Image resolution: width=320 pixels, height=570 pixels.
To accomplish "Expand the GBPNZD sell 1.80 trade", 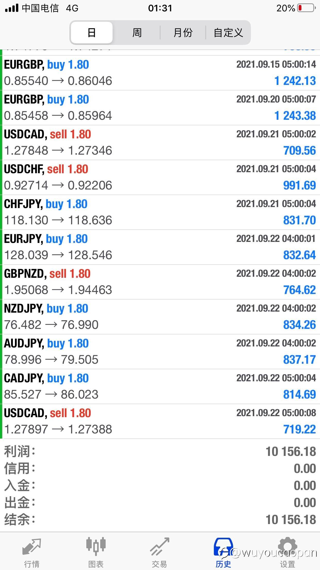I will pos(160,282).
